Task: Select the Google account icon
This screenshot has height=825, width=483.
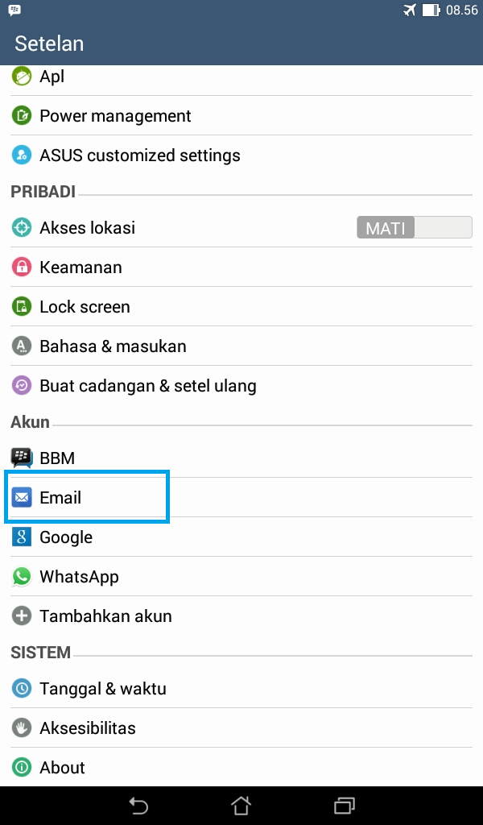Action: (21, 537)
